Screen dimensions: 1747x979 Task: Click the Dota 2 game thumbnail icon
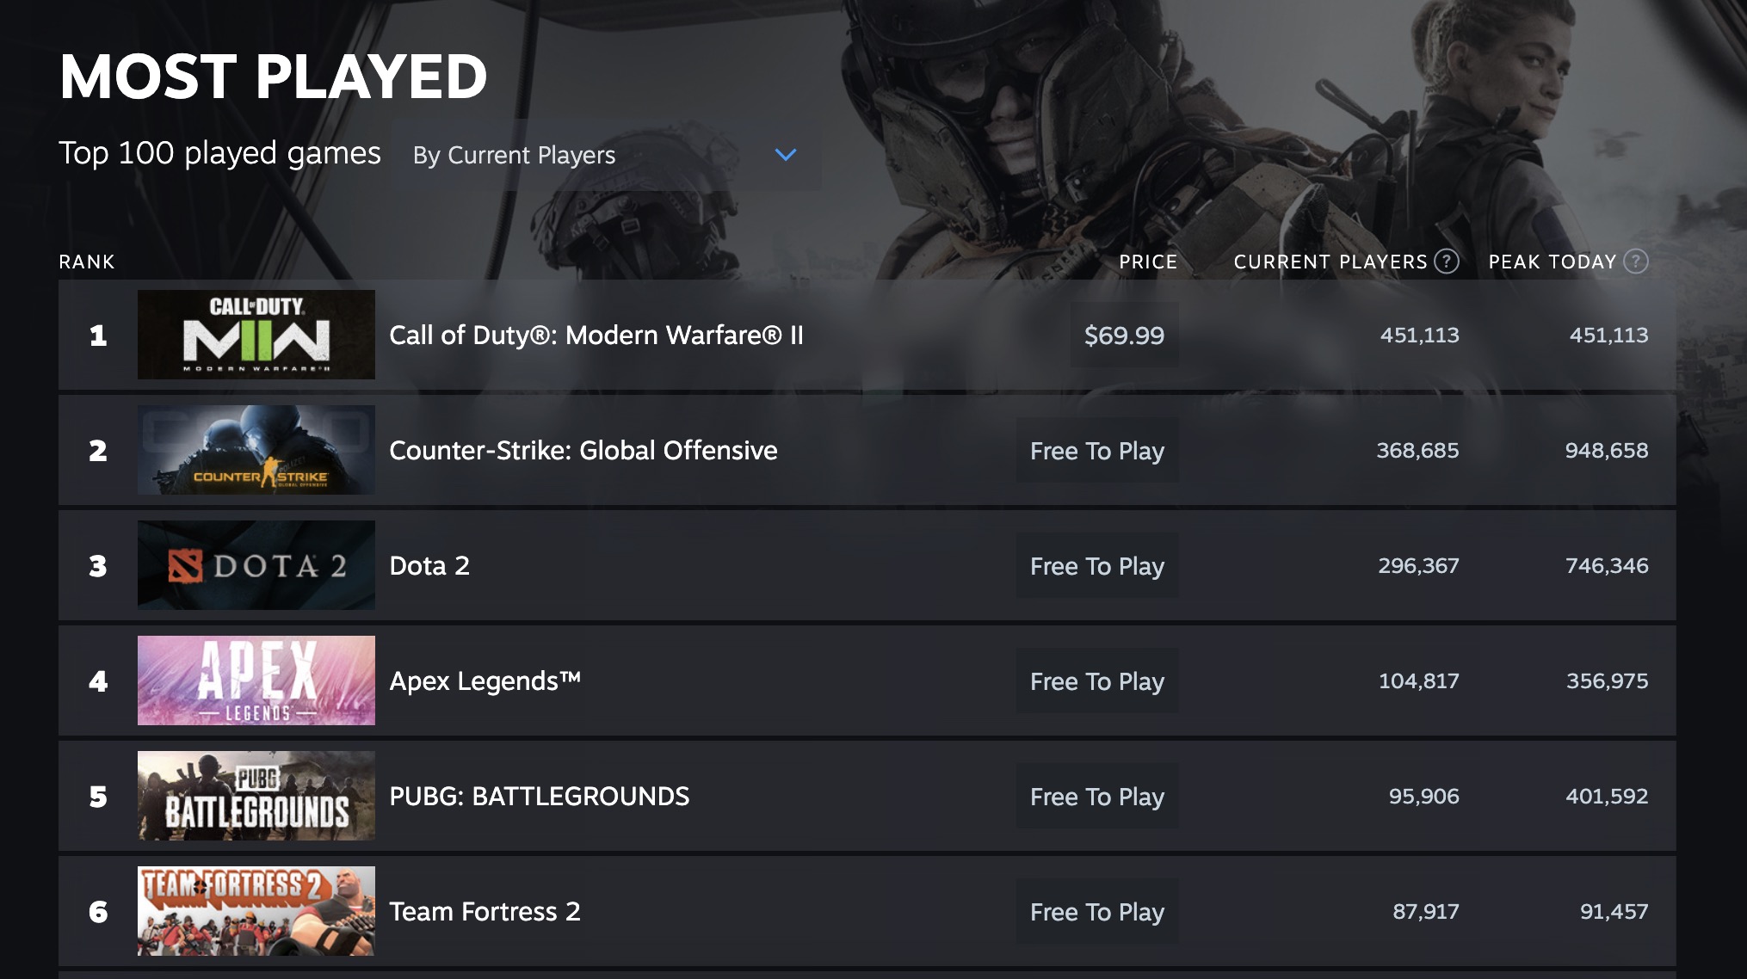255,565
